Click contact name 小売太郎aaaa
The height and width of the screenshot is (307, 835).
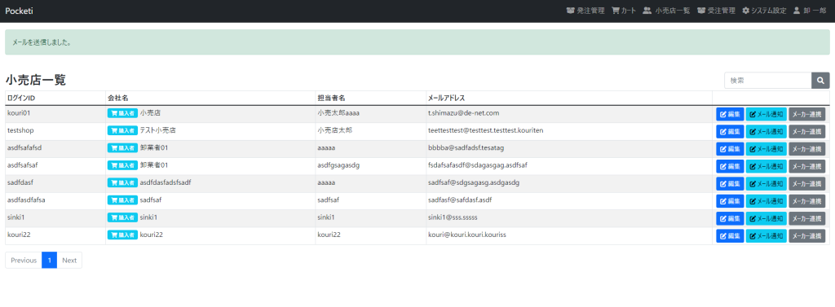[x=338, y=113]
